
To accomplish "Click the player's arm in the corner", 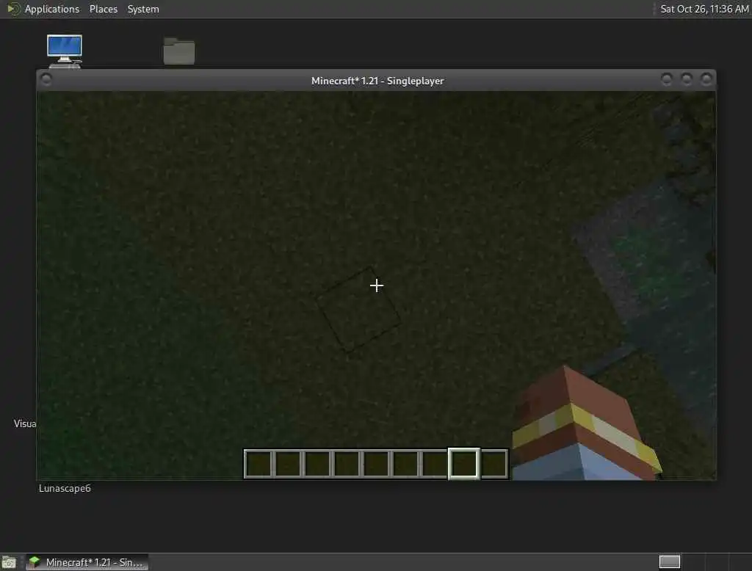I will pyautogui.click(x=586, y=423).
